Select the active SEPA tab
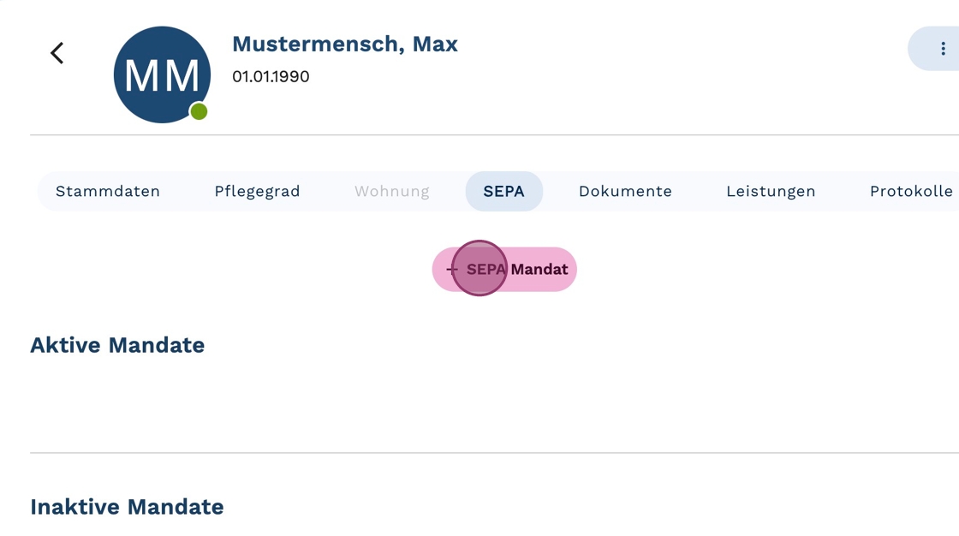Screen dimensions: 959x536 click(504, 192)
